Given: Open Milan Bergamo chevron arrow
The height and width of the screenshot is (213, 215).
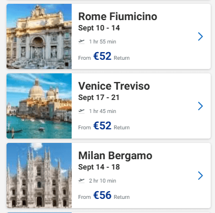Looking at the screenshot, I should click(x=200, y=176).
